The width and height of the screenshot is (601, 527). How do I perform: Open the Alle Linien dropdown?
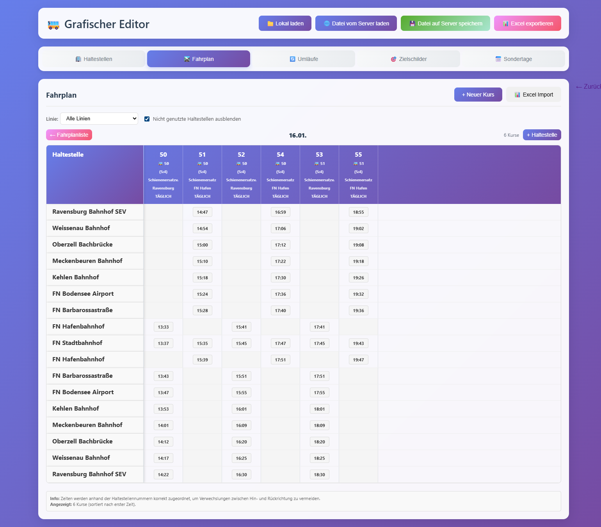click(x=99, y=118)
